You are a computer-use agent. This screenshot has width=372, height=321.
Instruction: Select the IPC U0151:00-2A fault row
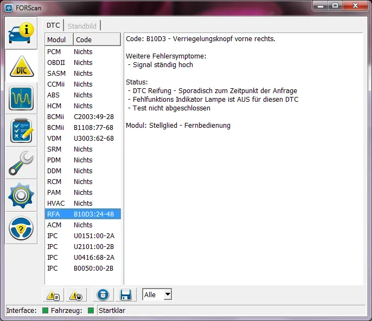[82, 235]
